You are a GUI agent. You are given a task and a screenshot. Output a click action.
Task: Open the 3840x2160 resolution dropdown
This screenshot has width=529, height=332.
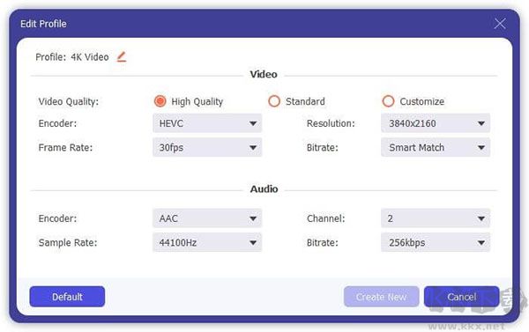click(436, 123)
